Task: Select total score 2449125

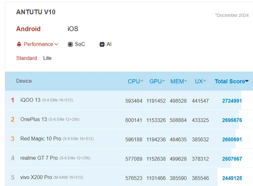Action: tap(232, 178)
